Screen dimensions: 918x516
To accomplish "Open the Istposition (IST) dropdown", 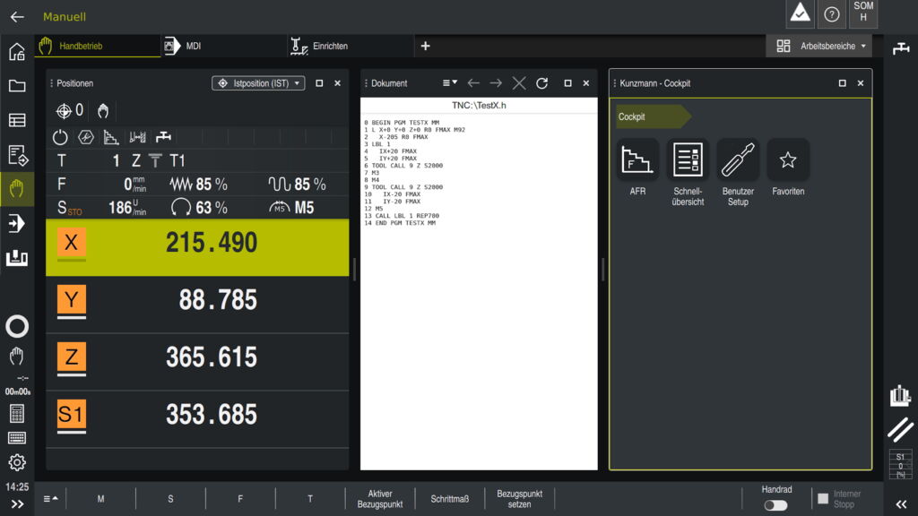I will point(258,83).
